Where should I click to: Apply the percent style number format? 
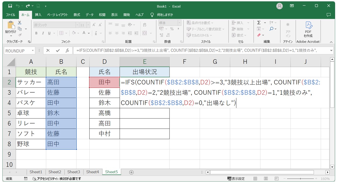(172, 29)
